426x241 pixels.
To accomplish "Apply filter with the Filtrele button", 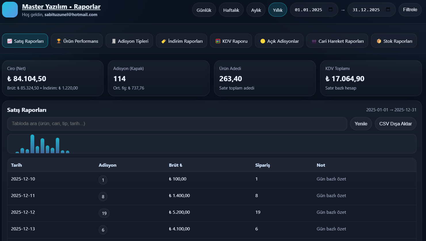I will 410,10.
